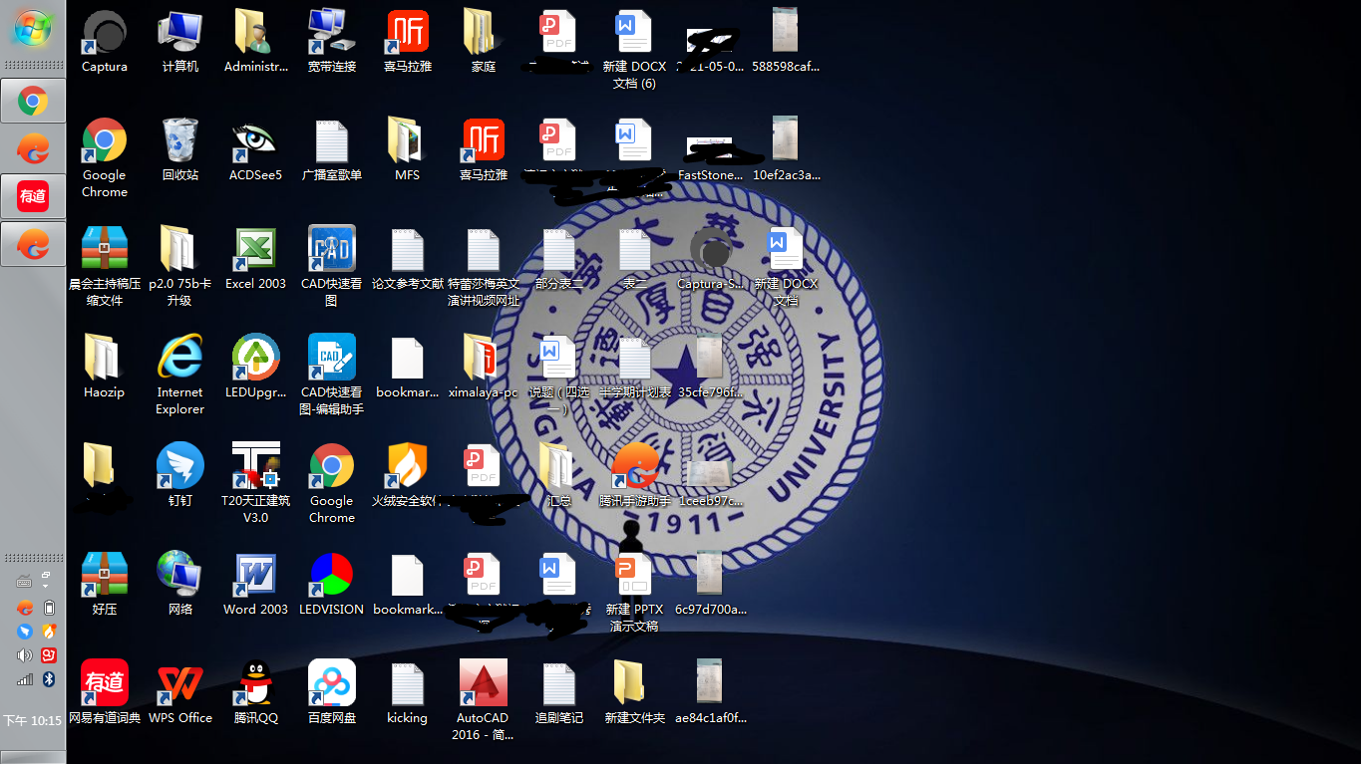Screen dimensions: 1361x764
Task: Open the Haozip folder
Action: coord(105,368)
